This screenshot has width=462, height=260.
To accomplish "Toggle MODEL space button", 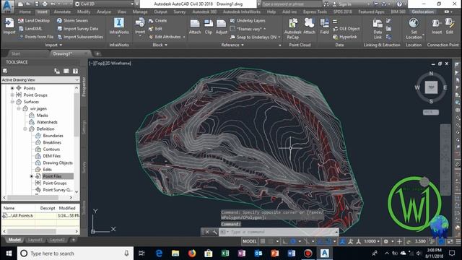I will pyautogui.click(x=250, y=241).
